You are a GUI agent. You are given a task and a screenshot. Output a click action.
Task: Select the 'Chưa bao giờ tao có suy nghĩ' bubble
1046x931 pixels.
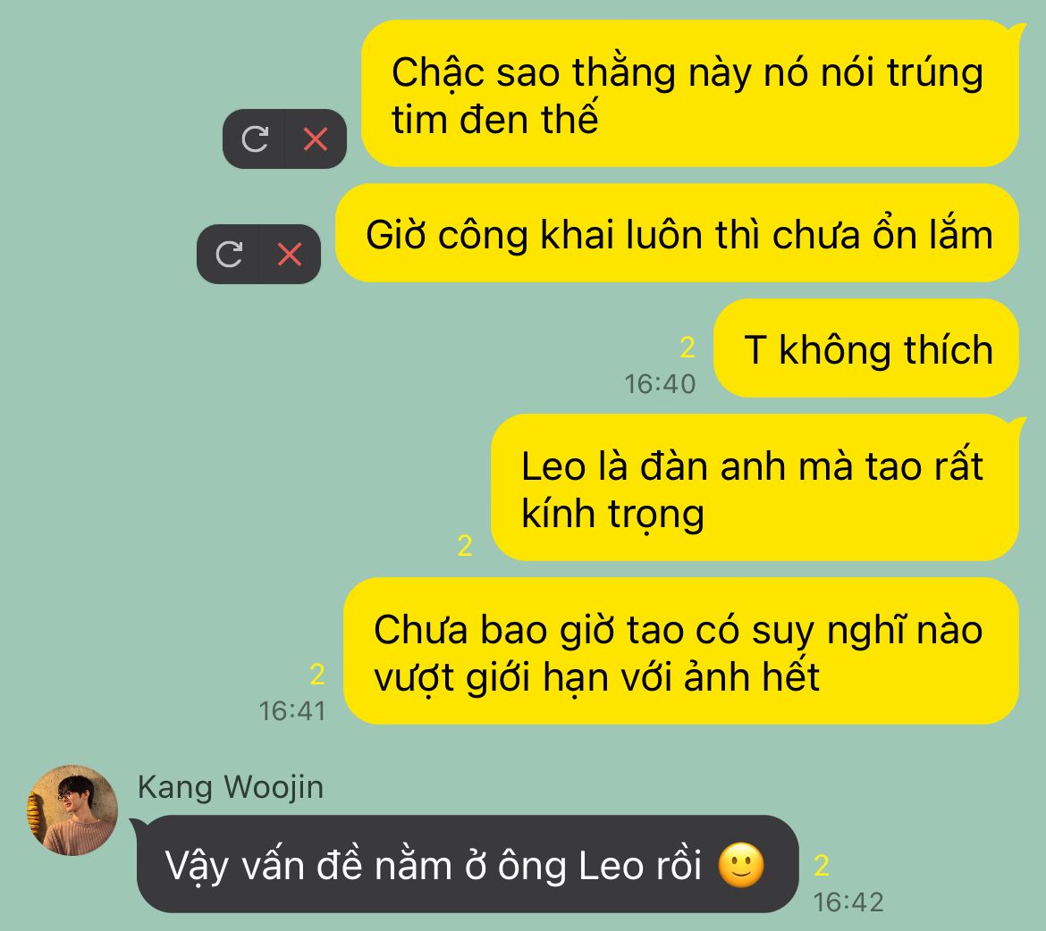(681, 651)
